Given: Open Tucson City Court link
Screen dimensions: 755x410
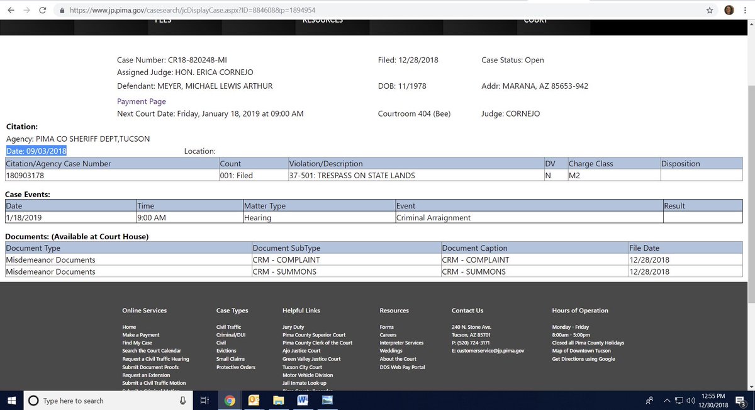Looking at the screenshot, I should (302, 367).
